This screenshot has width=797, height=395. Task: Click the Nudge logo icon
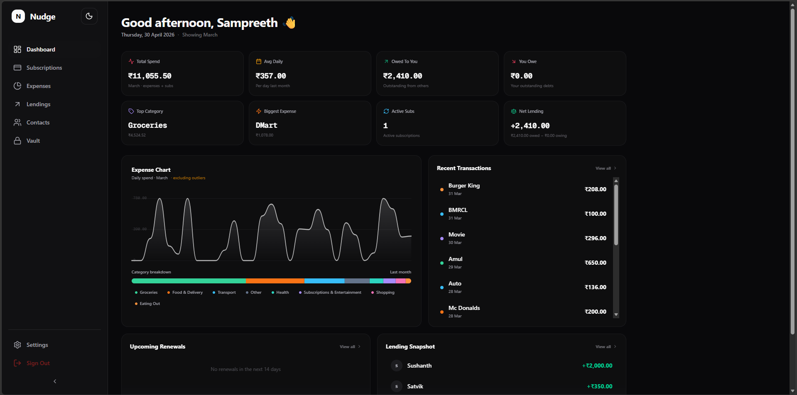(18, 16)
